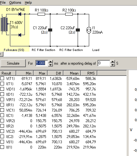Image resolution: width=137 pixels, height=156 pixels.
Task: Tick the I(C2) result checkbox
Action: tap(2, 136)
